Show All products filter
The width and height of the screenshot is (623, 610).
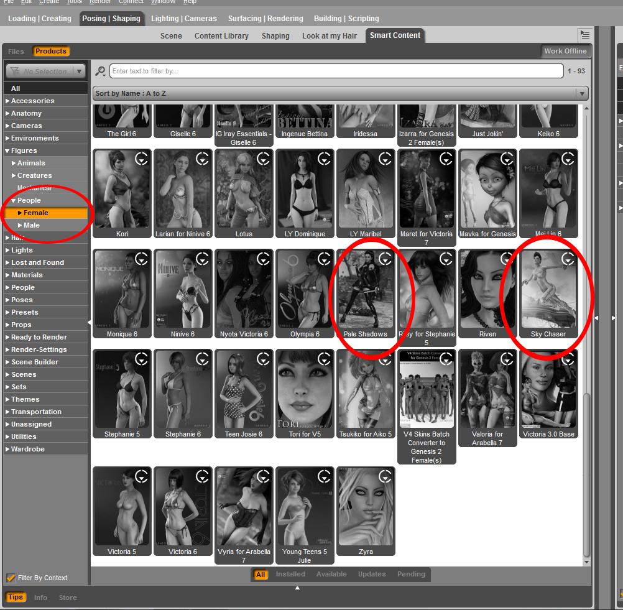pos(261,574)
